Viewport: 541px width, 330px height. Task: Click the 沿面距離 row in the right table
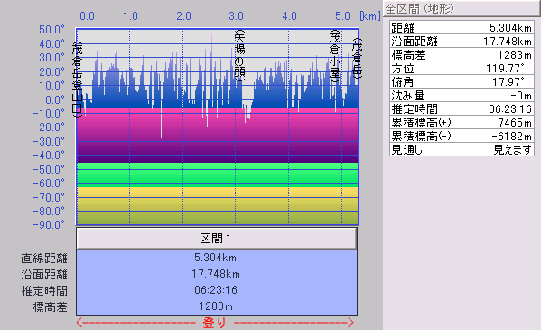click(462, 41)
